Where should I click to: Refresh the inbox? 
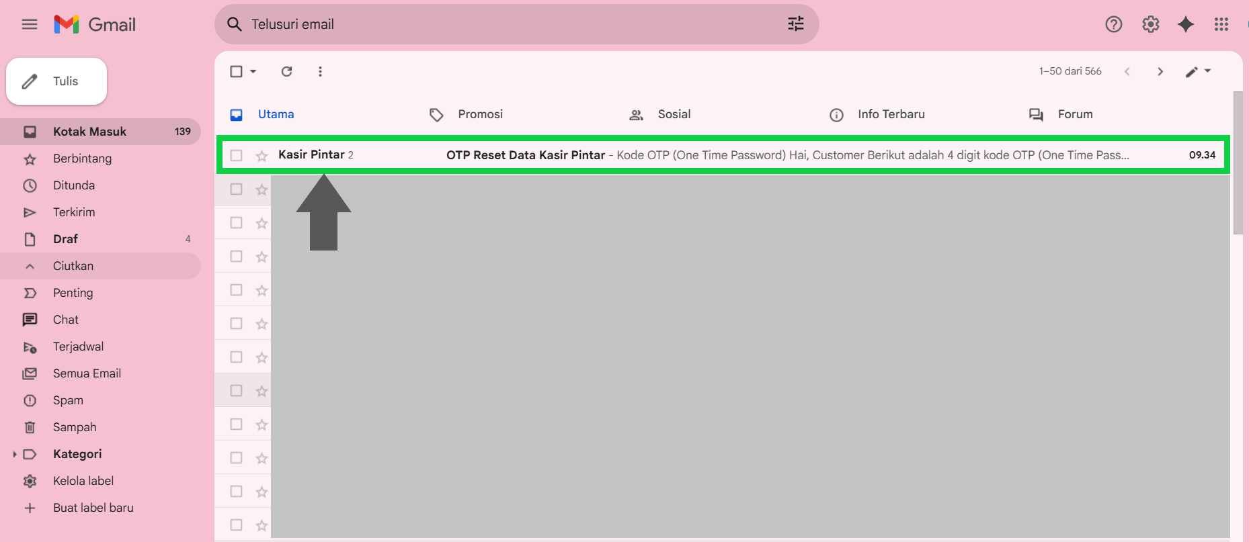pyautogui.click(x=286, y=71)
